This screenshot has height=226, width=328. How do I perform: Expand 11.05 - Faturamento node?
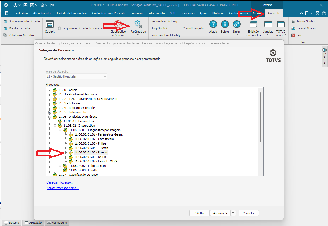click(x=50, y=112)
